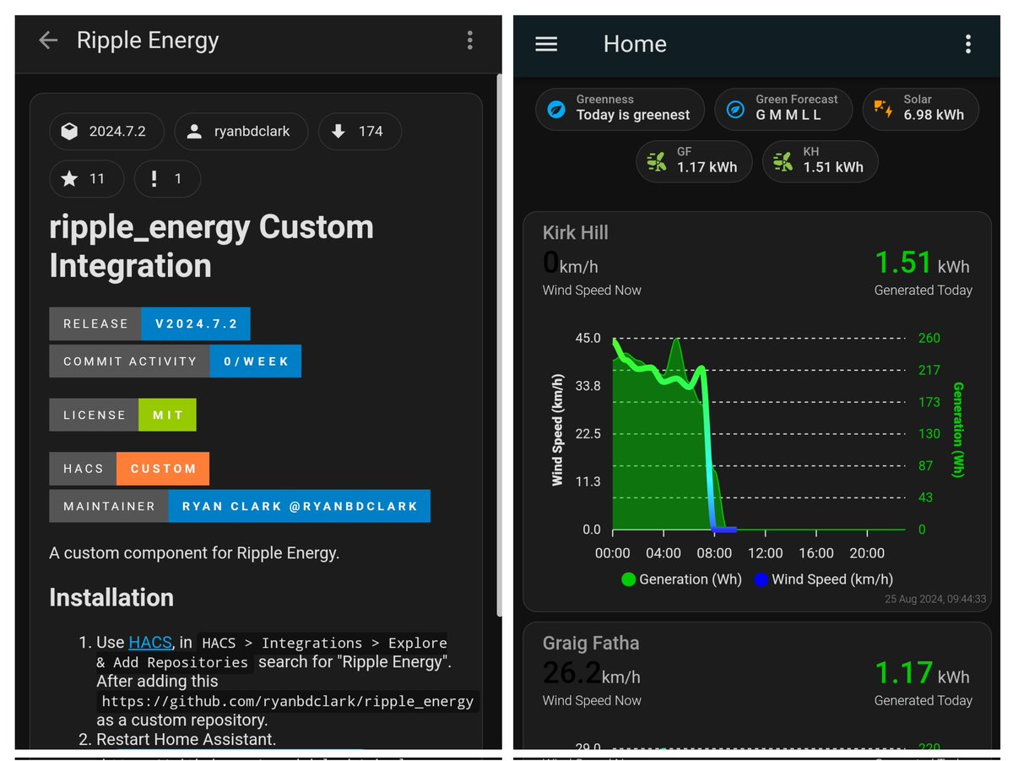This screenshot has height=761, width=1013.
Task: Click the Release V2024.7.2 badge
Action: (x=150, y=323)
